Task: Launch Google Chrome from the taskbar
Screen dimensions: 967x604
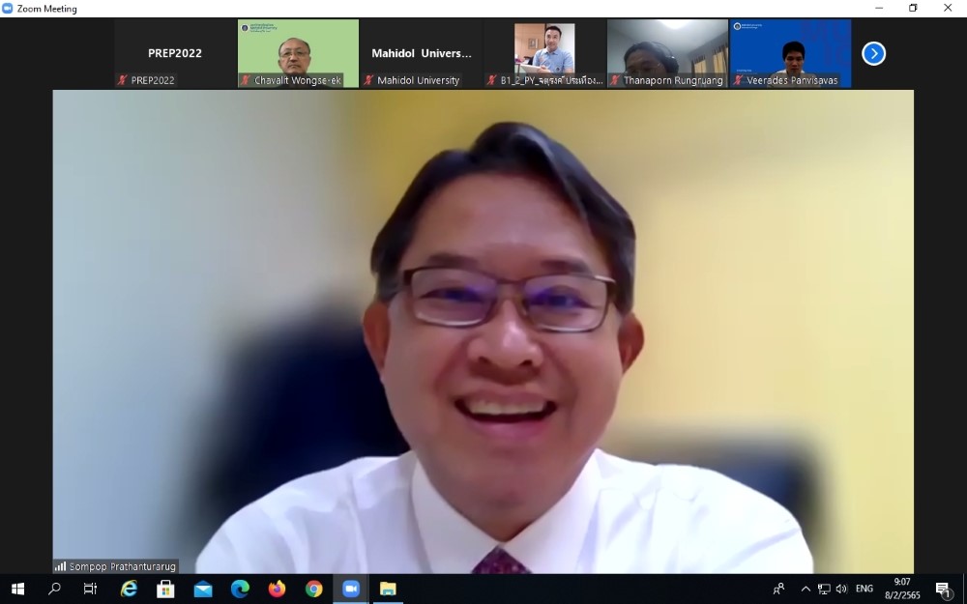Action: (314, 589)
